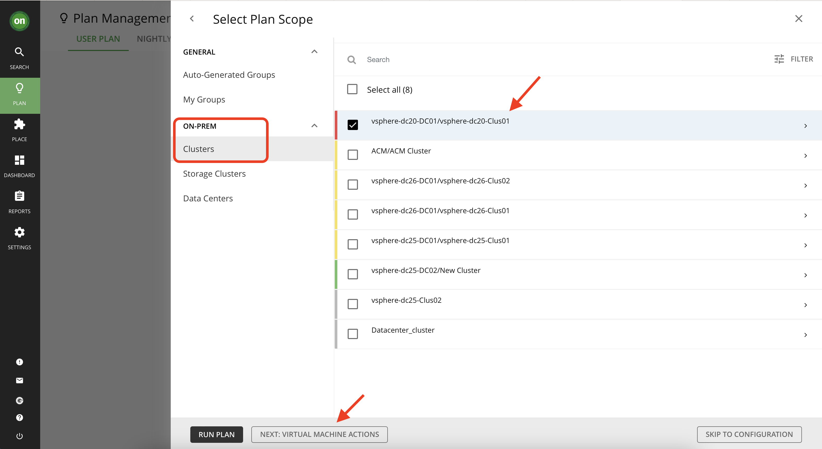Screen dimensions: 822x449
Task: Click the power logout icon
Action: click(x=20, y=436)
